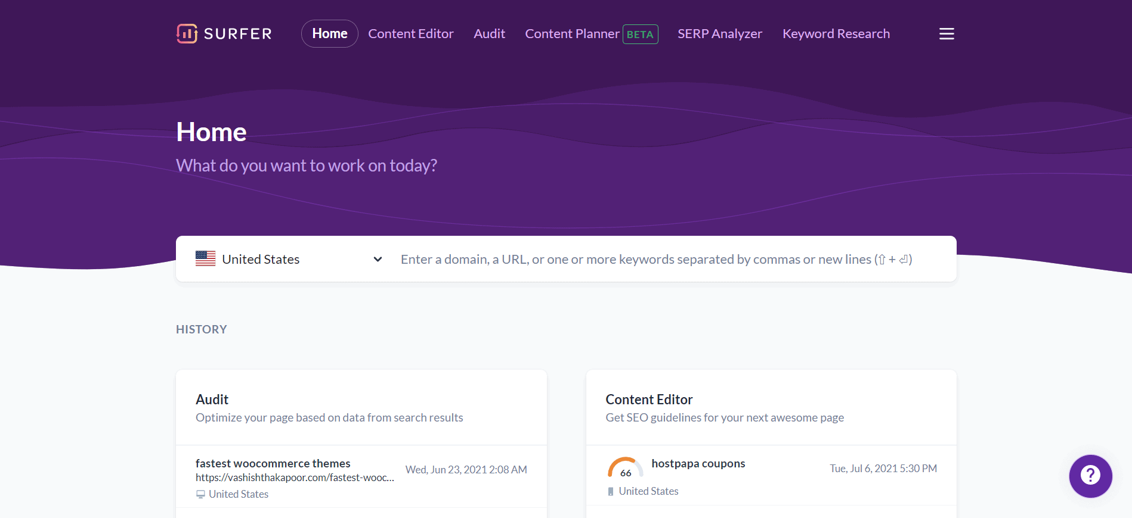Open the hostpapa coupons content editor entry

coord(698,463)
